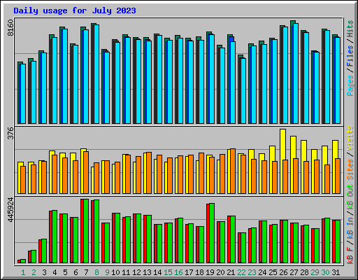Click day 4 on the x-axis
The width and height of the screenshot is (358, 280).
click(x=55, y=272)
